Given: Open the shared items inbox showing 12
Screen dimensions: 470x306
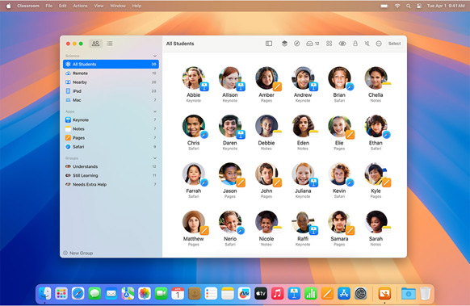Looking at the screenshot, I should [x=313, y=44].
